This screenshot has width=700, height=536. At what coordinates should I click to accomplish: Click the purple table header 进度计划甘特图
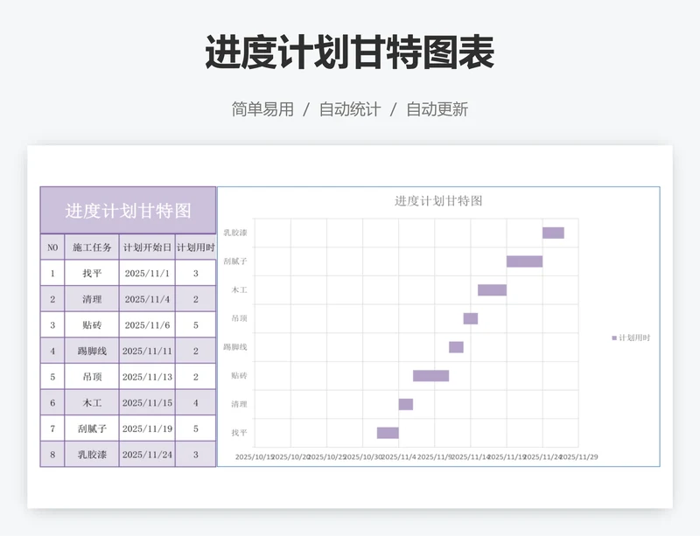129,209
